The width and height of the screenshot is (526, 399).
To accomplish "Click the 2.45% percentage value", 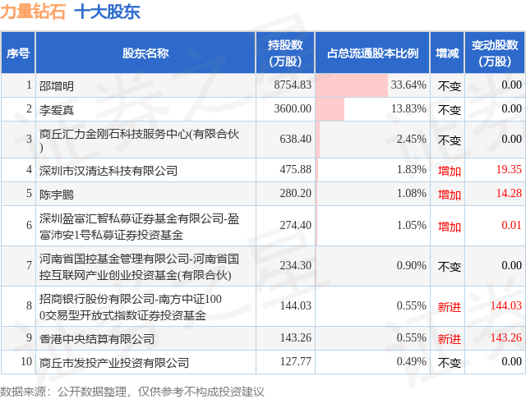I will click(x=412, y=139).
